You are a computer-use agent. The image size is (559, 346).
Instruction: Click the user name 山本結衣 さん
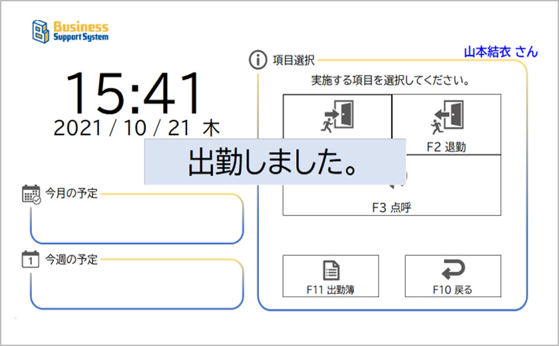500,52
